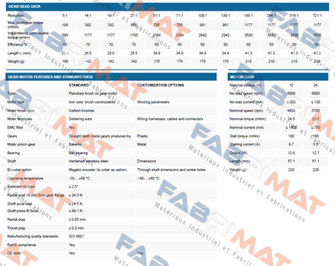335x266 pixels.
Task: Click the Carbon brushes cell
Action: (x=81, y=110)
